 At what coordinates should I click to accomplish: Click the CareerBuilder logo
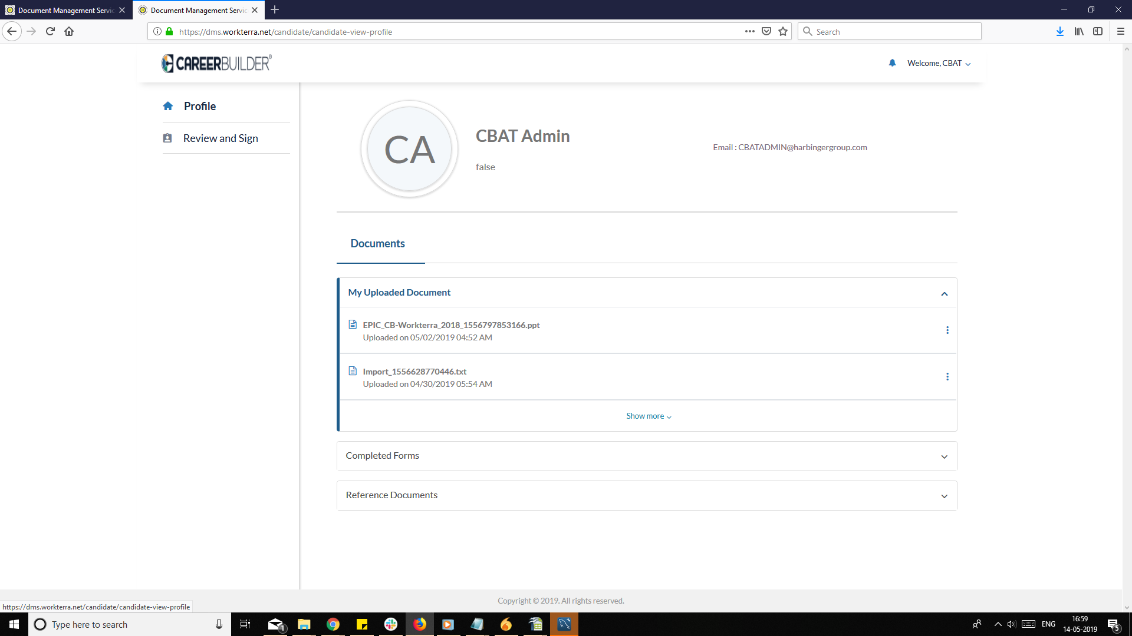click(216, 63)
